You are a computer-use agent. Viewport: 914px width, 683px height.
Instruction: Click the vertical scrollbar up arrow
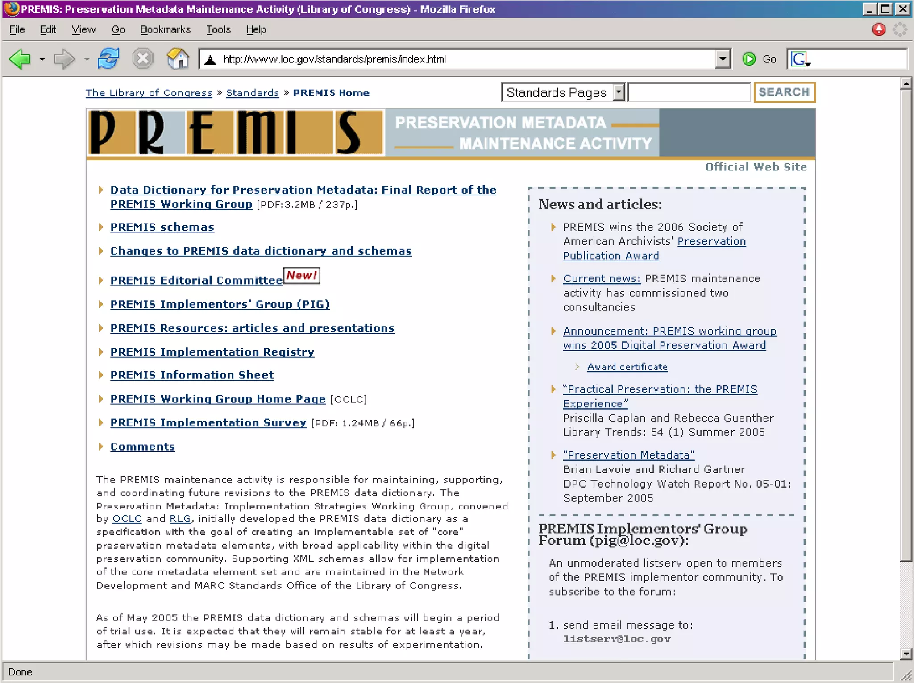[x=906, y=83]
